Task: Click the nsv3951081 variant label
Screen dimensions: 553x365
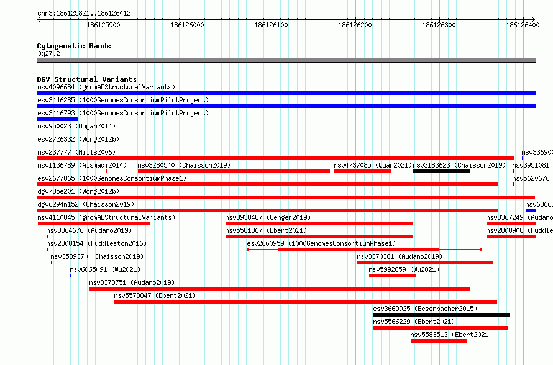Action: [x=531, y=165]
